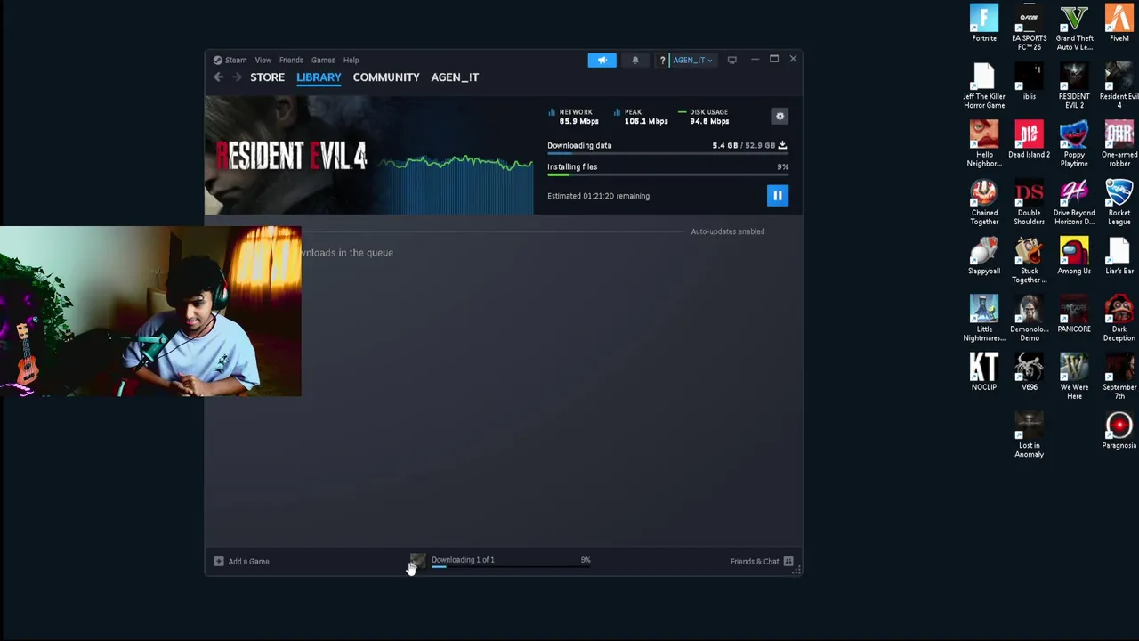This screenshot has height=641, width=1139.
Task: Click the Estimated 01:21:20 remaining text
Action: pyautogui.click(x=598, y=196)
